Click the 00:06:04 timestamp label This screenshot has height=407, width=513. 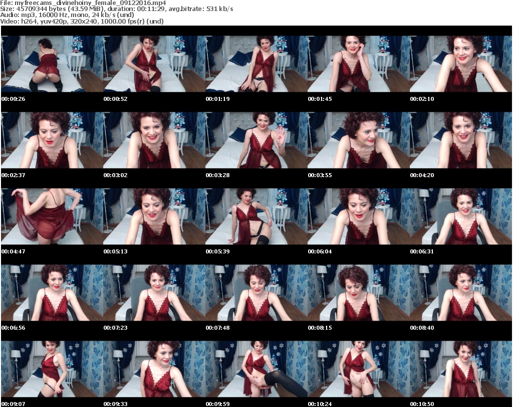coord(321,251)
